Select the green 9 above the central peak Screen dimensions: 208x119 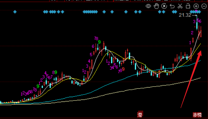[x=99, y=42]
